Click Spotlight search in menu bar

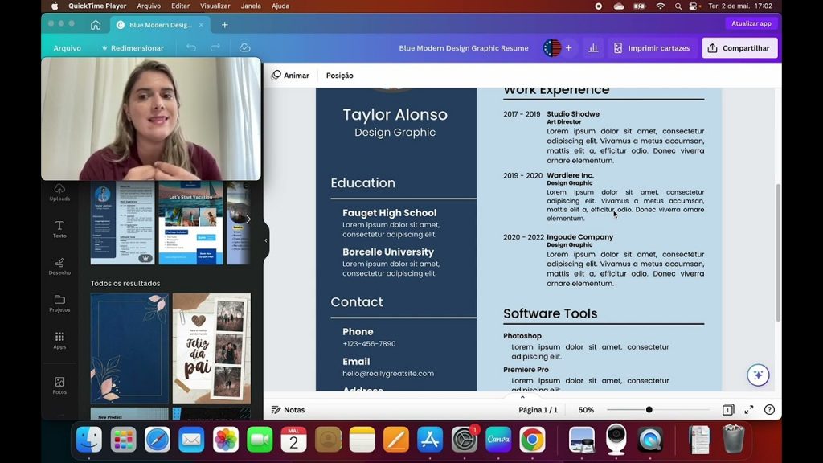pos(678,6)
